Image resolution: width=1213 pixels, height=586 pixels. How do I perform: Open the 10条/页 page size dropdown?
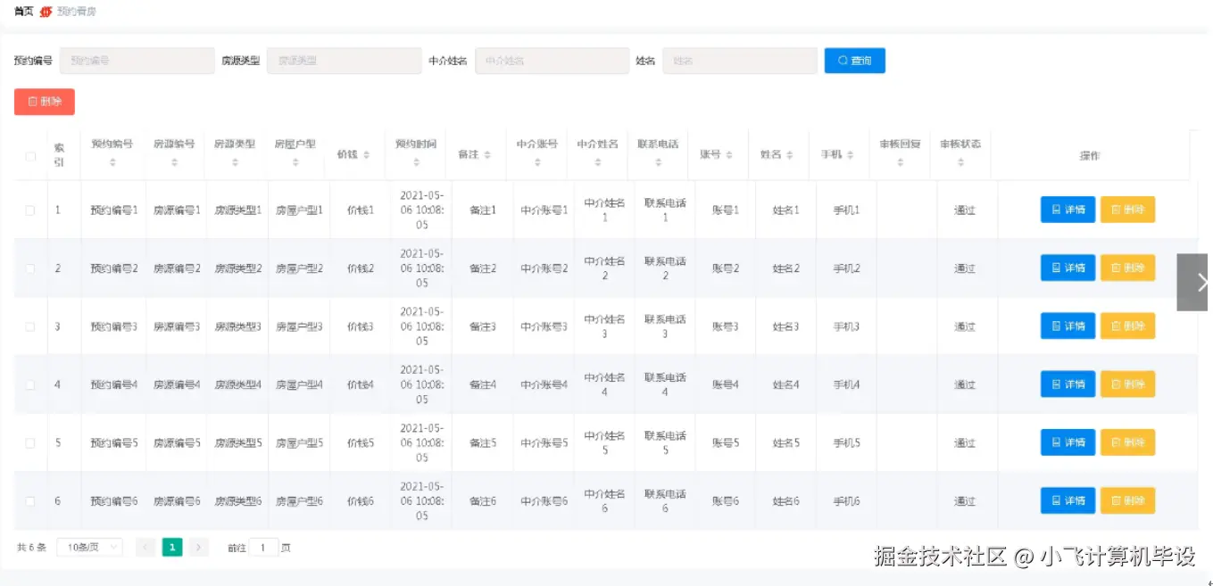[x=89, y=548]
